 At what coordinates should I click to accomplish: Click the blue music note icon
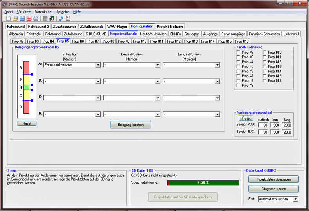61,18
